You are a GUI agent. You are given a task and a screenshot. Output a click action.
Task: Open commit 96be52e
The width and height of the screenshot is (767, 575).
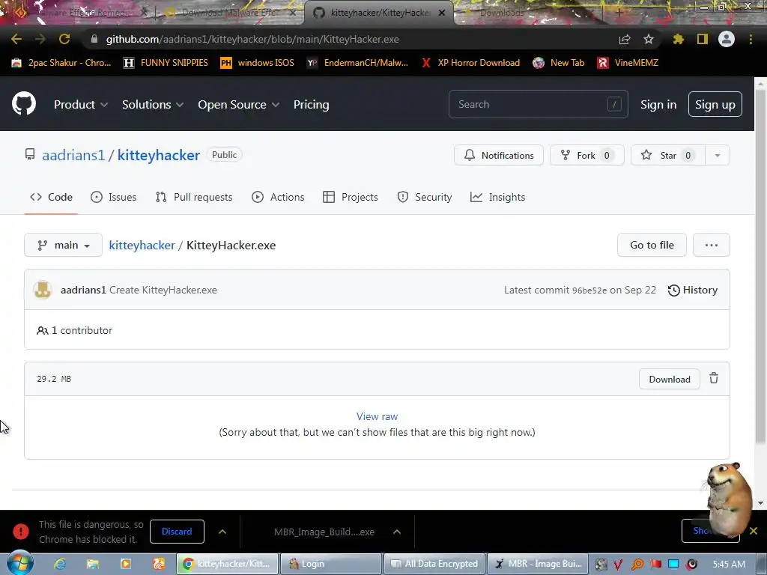(589, 290)
